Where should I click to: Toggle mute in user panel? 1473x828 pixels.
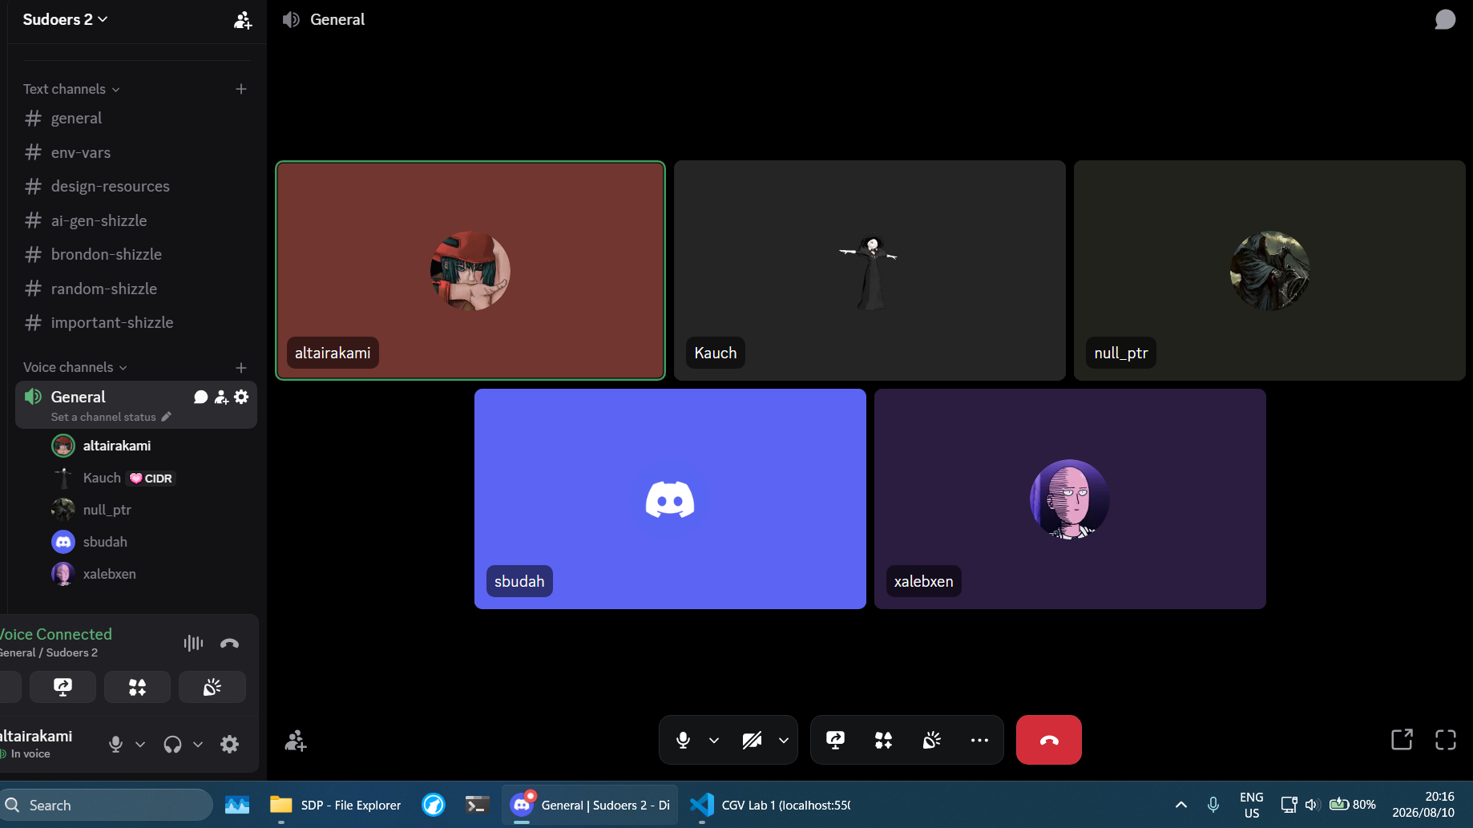pos(115,744)
